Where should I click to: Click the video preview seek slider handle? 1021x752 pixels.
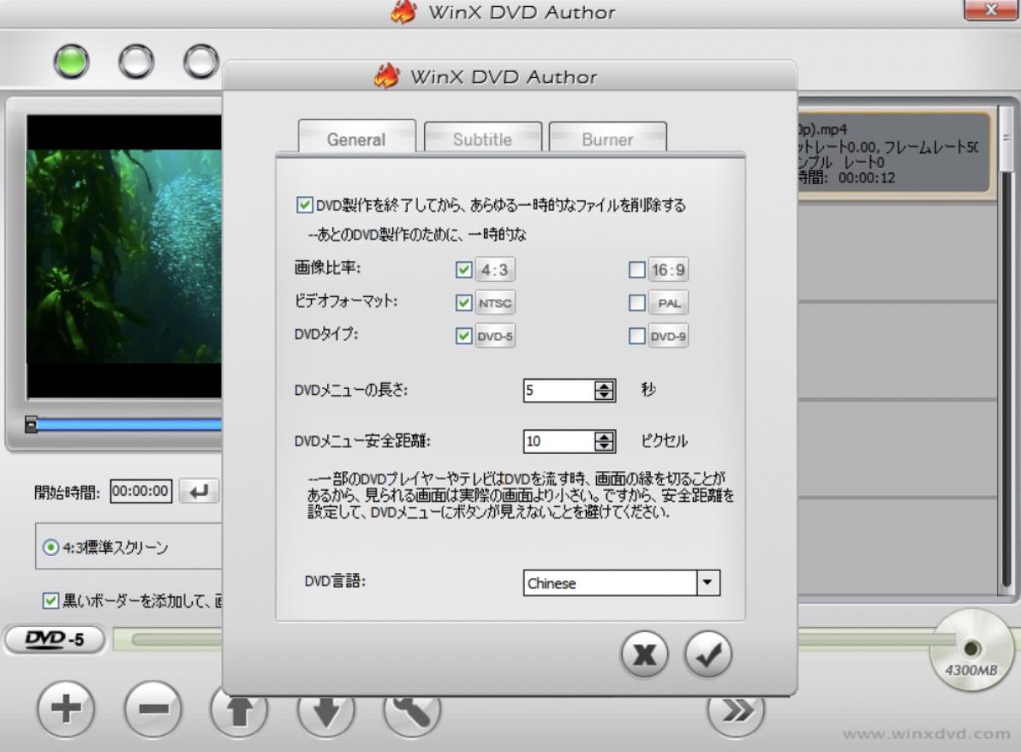[31, 425]
